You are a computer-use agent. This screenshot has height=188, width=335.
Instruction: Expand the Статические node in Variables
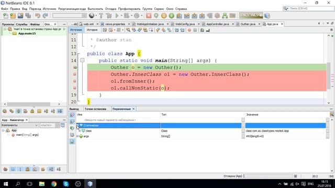(x=78, y=125)
